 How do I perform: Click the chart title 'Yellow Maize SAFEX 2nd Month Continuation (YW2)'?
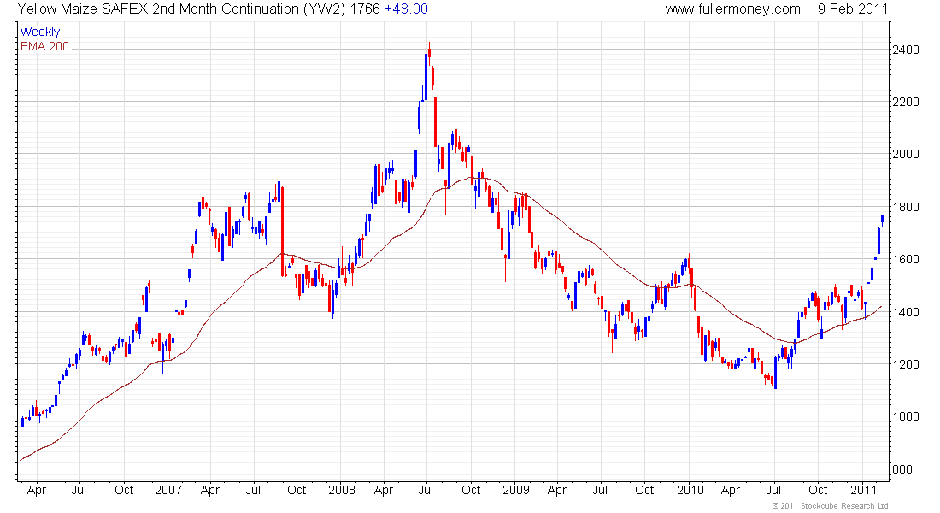(x=182, y=9)
